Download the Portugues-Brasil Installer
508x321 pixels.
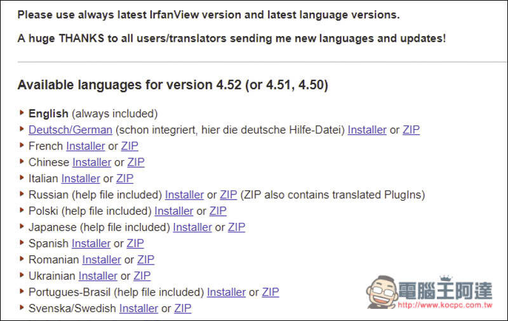[x=226, y=292]
